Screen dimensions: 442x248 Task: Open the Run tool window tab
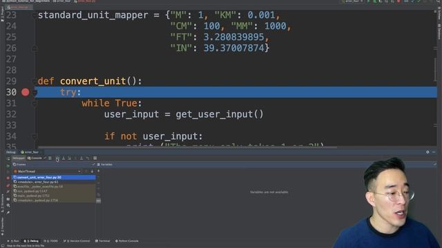point(13,241)
